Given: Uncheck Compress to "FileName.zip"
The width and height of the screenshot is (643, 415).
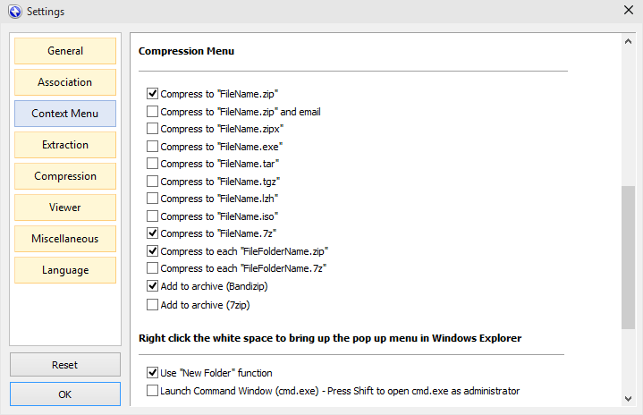Looking at the screenshot, I should [x=153, y=94].
